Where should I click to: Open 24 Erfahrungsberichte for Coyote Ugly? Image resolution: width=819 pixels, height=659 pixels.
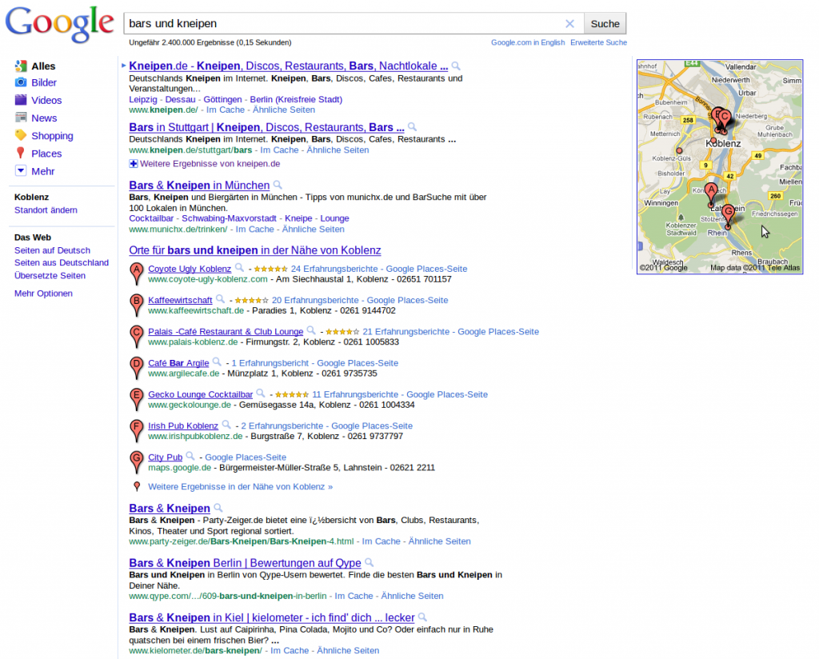[x=334, y=269]
